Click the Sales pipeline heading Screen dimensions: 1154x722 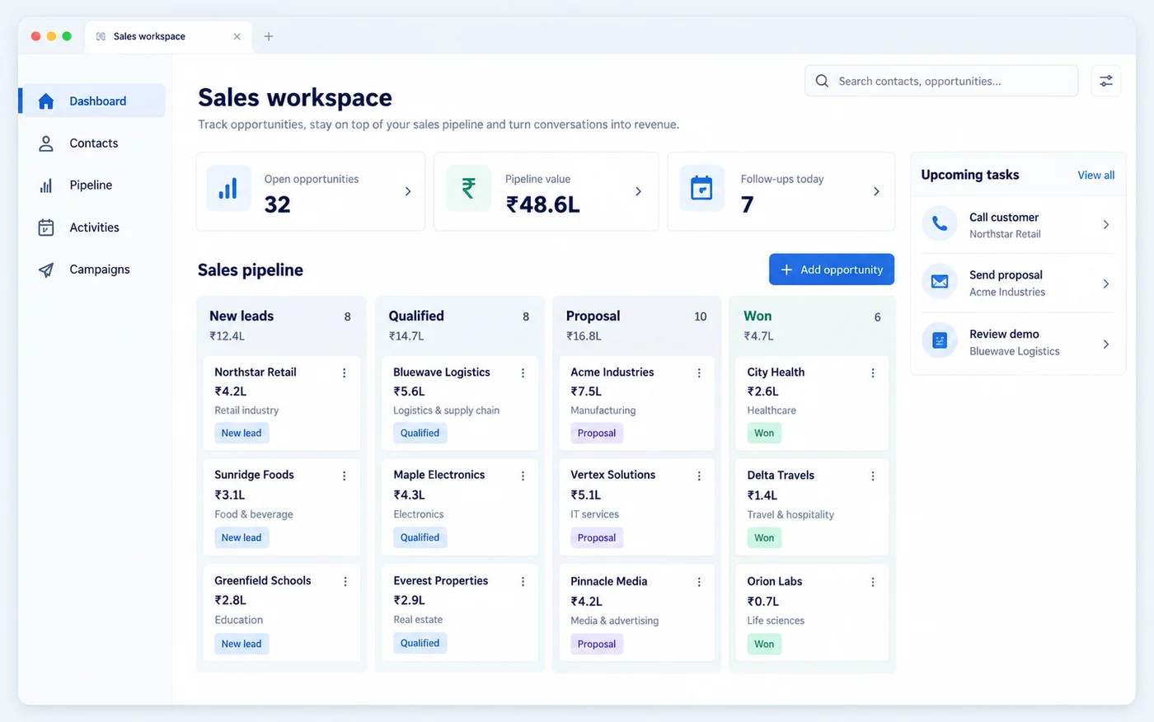click(251, 270)
